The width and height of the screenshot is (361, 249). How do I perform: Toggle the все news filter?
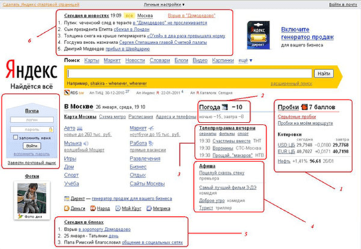129,15
